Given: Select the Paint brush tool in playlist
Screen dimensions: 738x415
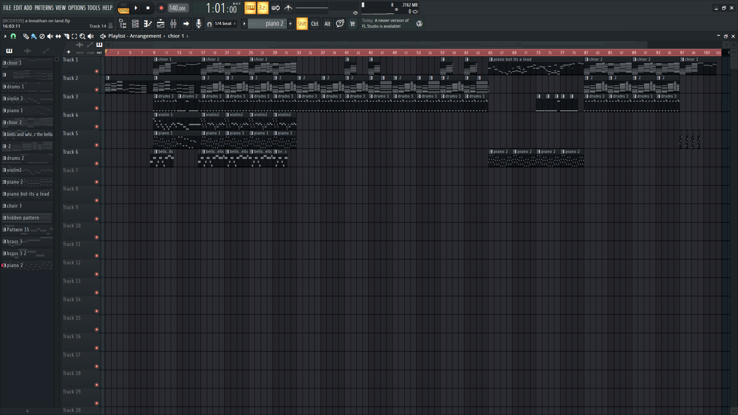Looking at the screenshot, I should tap(34, 36).
